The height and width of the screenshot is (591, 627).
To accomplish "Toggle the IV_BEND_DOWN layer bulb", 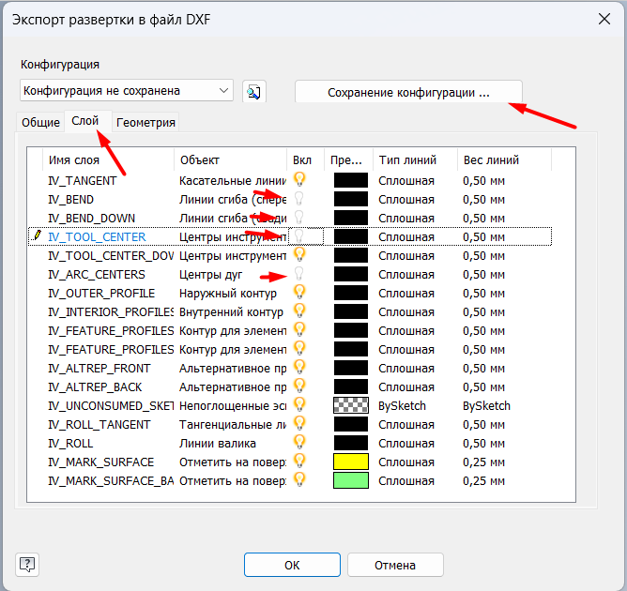I will coord(298,218).
